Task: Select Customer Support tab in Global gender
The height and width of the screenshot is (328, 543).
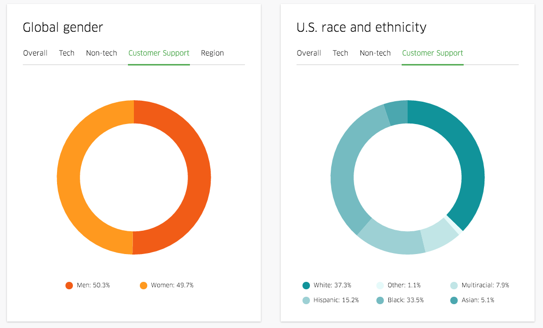Action: (159, 53)
